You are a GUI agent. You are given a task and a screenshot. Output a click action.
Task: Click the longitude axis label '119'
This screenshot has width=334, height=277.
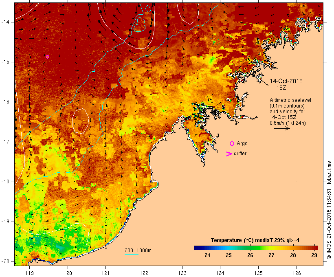tap(29, 273)
